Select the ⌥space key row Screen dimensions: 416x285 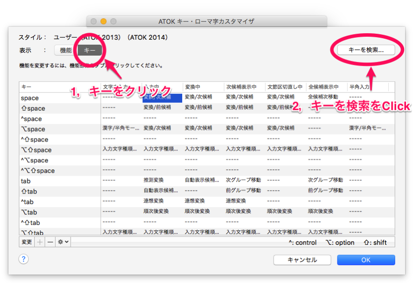[x=207, y=129]
